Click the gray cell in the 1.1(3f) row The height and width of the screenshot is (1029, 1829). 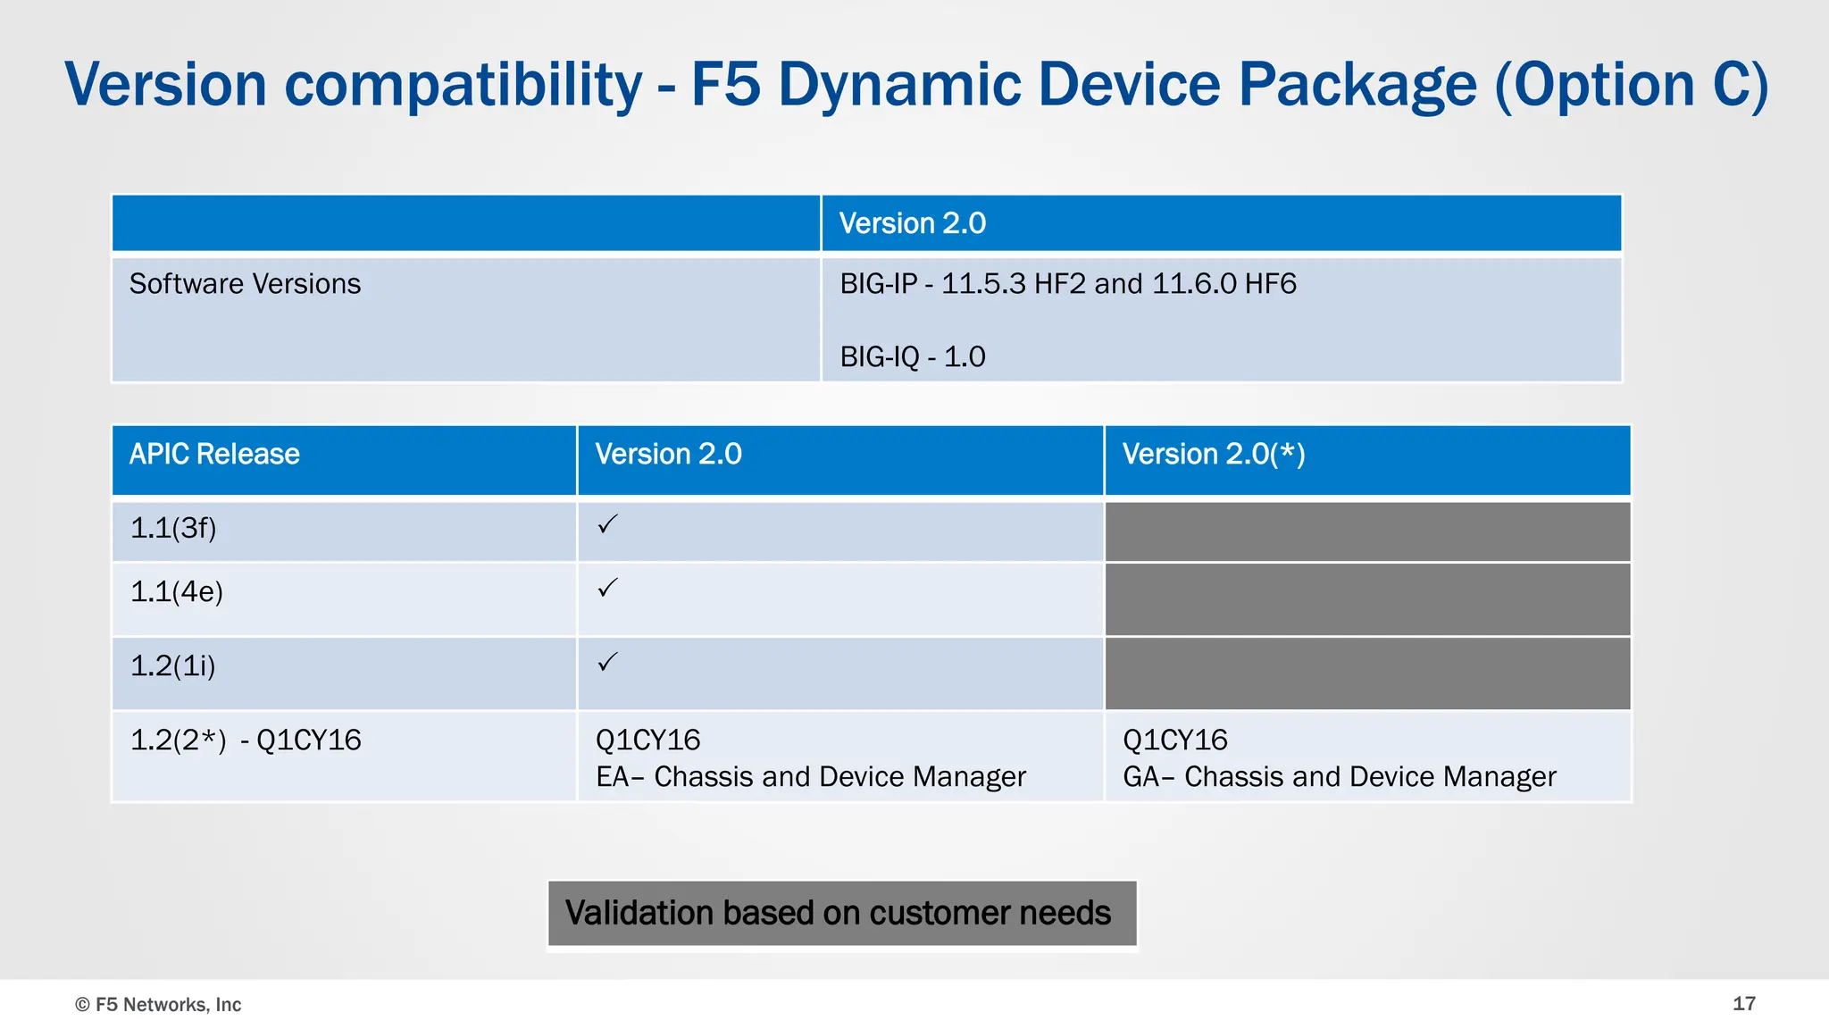click(1367, 531)
